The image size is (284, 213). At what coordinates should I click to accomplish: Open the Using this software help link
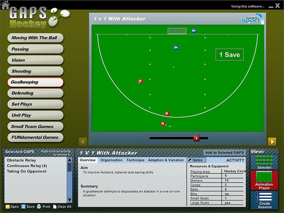(248, 6)
